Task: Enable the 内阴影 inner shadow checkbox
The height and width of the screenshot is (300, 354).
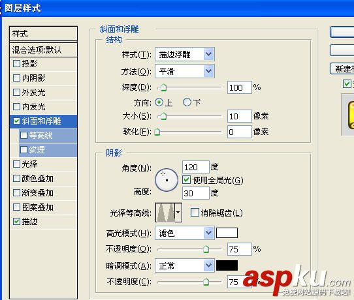Action: point(16,78)
